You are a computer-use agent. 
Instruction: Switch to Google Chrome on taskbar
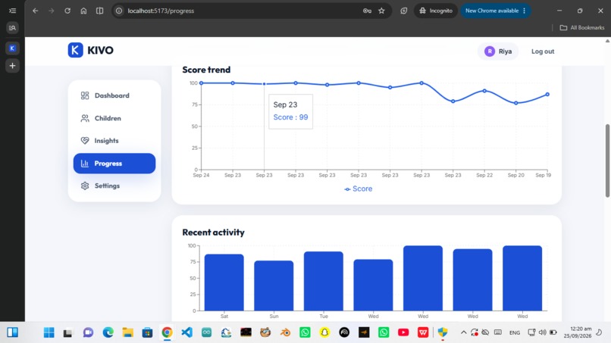click(167, 332)
